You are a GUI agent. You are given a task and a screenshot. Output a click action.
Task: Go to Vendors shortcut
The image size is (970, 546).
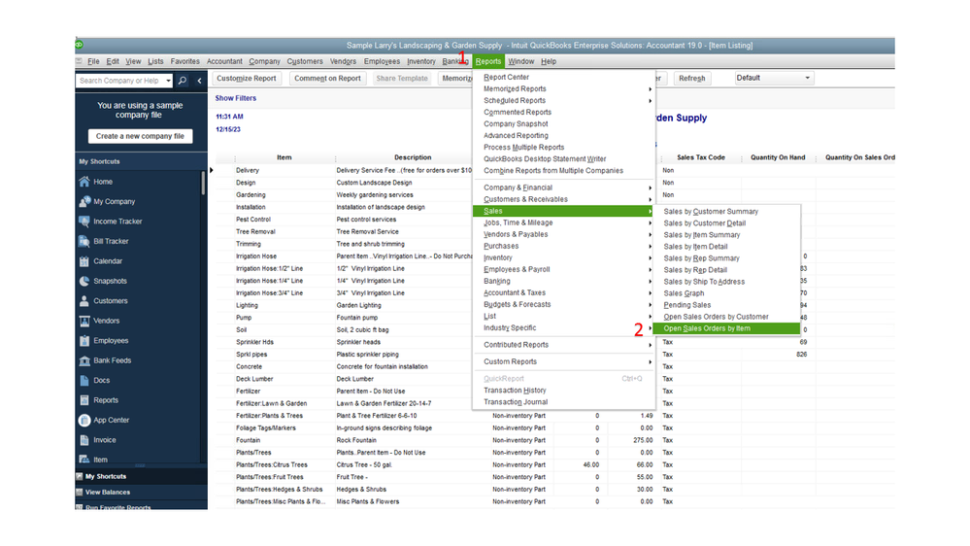coord(106,321)
